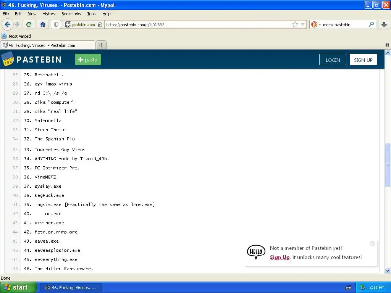Image resolution: width=391 pixels, height=293 pixels.
Task: Click the 2:11 PM system clock
Action: [x=377, y=288]
